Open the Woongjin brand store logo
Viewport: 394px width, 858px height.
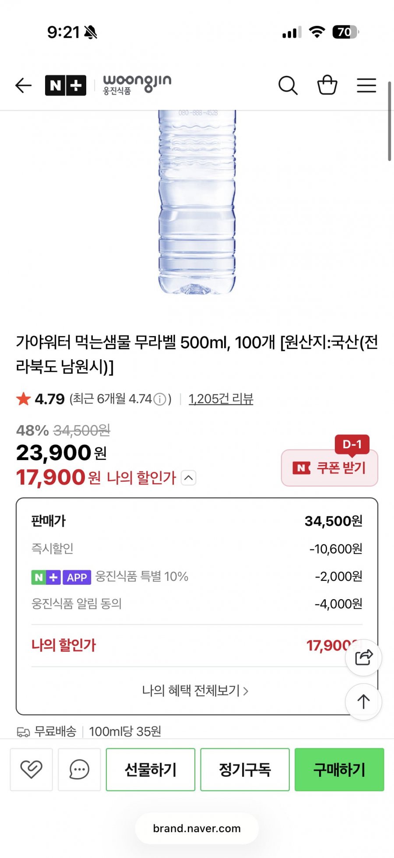(137, 84)
